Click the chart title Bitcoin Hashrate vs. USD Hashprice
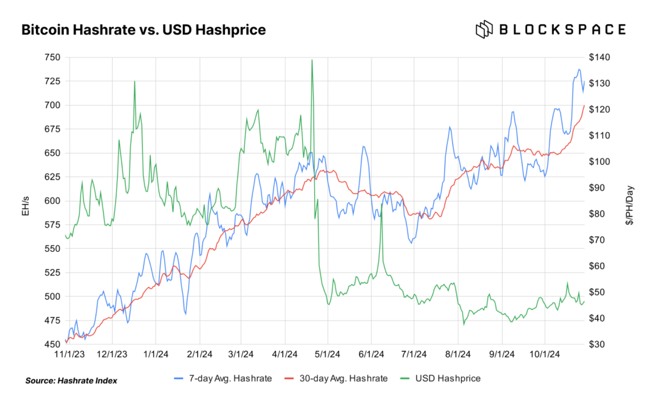The height and width of the screenshot is (404, 655). click(x=143, y=29)
